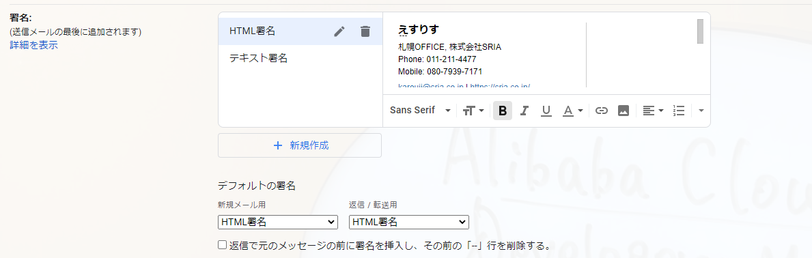Expand the alignment options dropdown

coord(653,111)
